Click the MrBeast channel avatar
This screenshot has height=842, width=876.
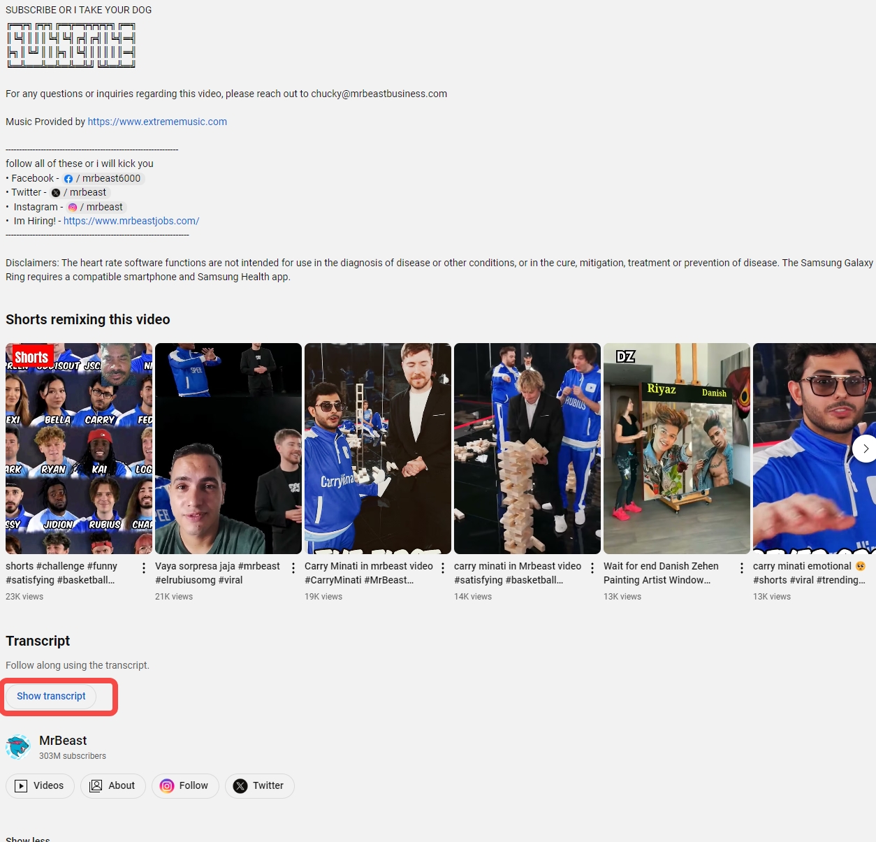18,746
